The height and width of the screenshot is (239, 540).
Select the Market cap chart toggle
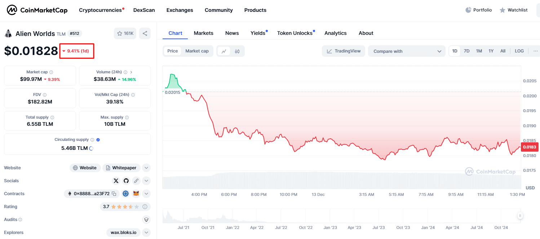[197, 51]
